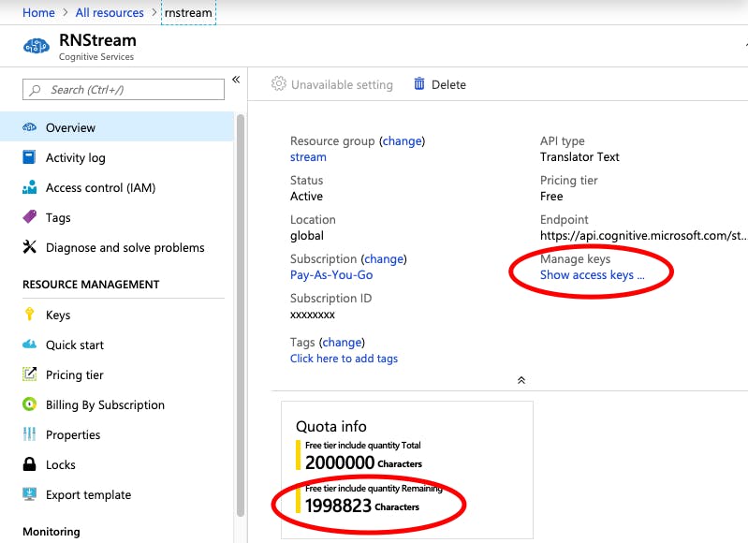The height and width of the screenshot is (543, 748).
Task: Collapse the essentials section with up chevrons
Action: (521, 380)
